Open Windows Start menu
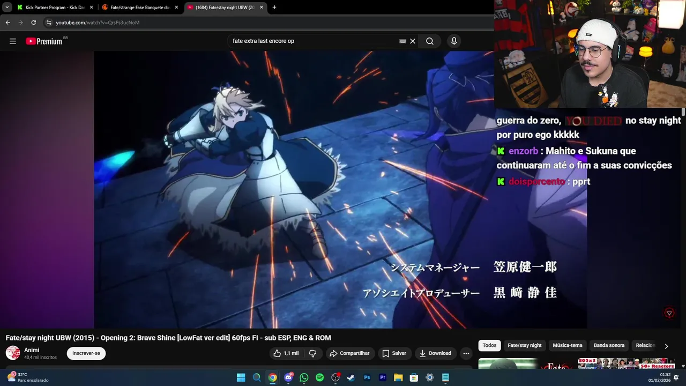 [x=241, y=377]
